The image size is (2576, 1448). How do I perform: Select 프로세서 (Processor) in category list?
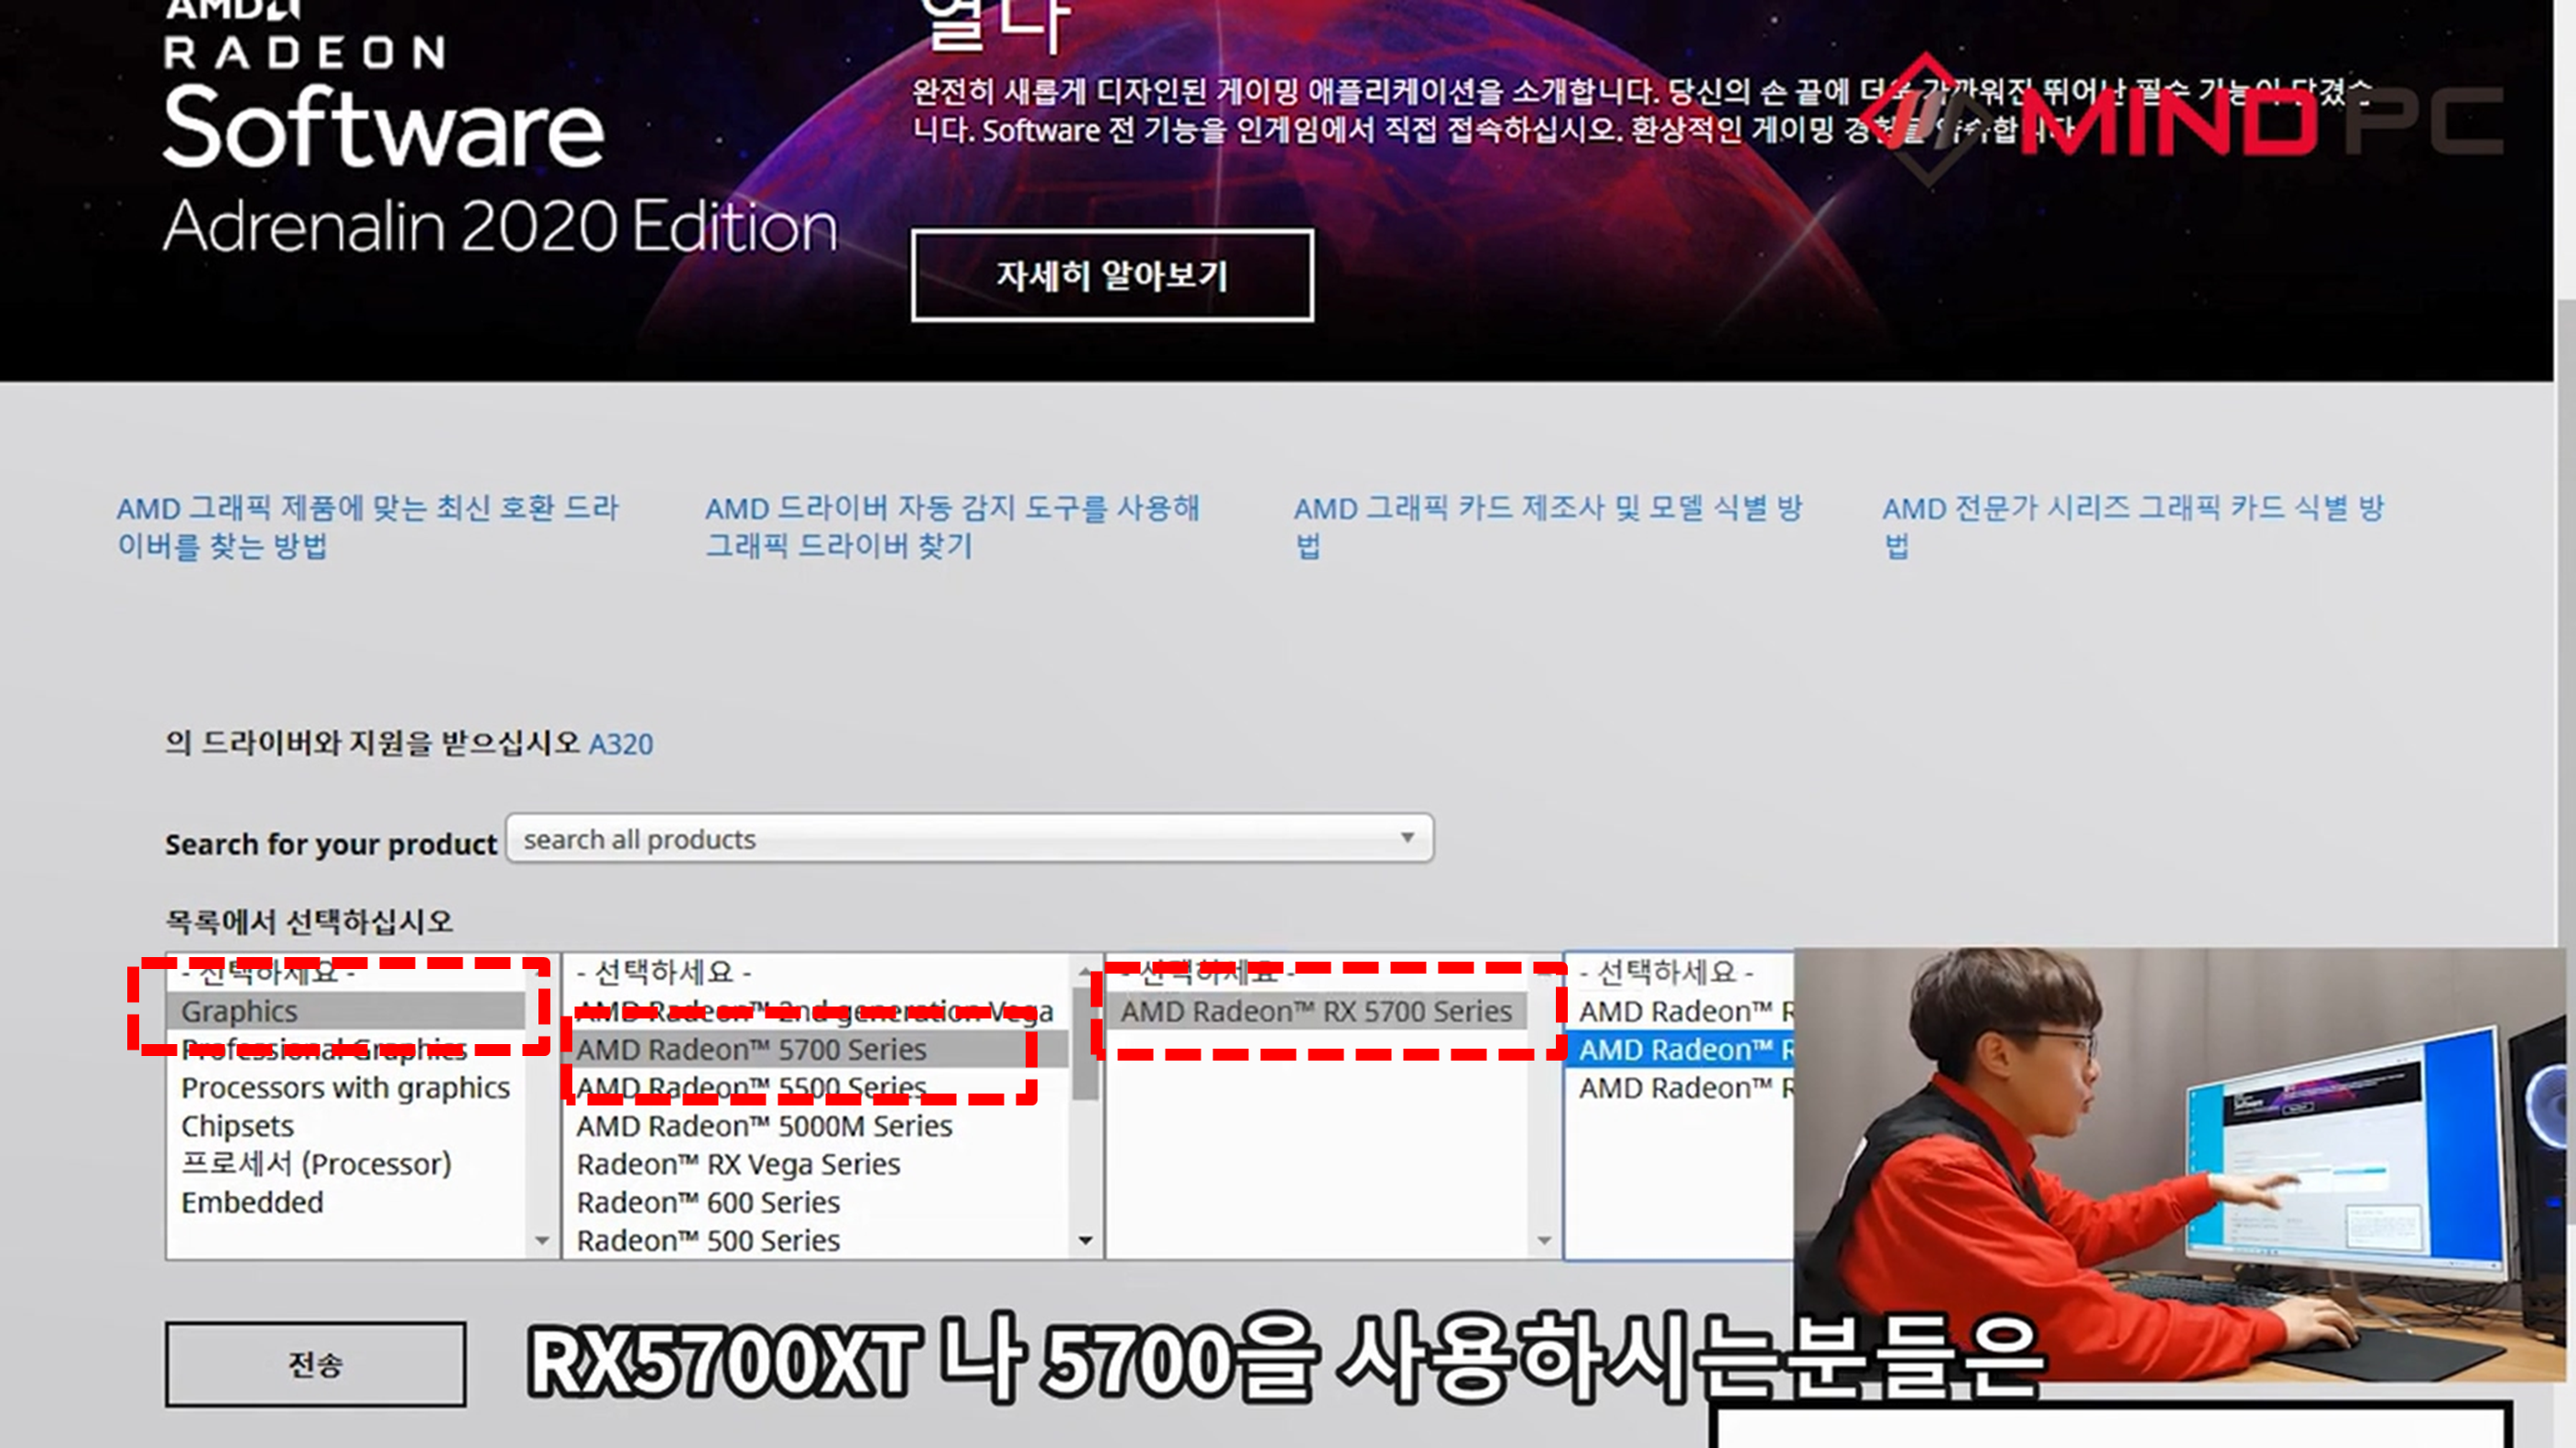[316, 1164]
